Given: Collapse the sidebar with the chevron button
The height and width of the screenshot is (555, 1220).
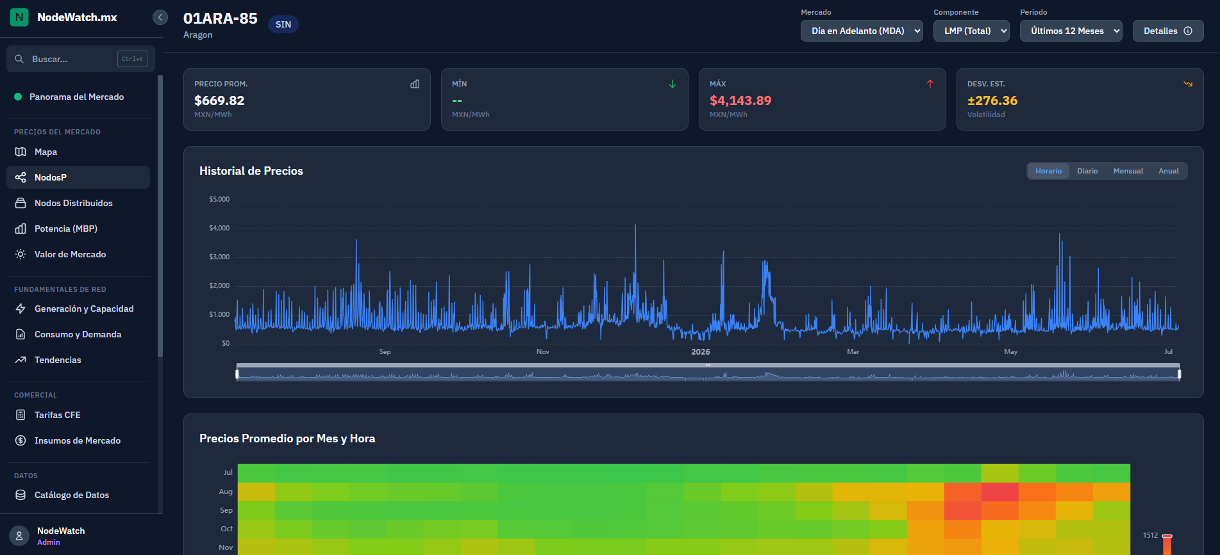Looking at the screenshot, I should tap(160, 17).
